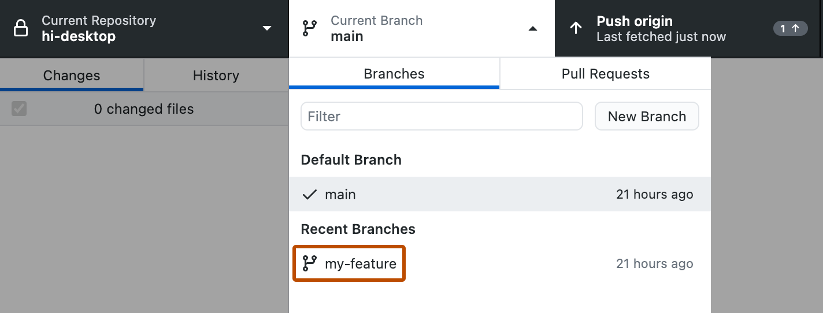Select the Branches tab
Image resolution: width=823 pixels, height=313 pixels.
pyautogui.click(x=394, y=74)
